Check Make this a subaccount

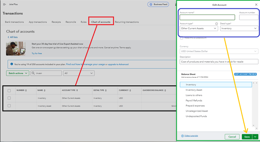[182, 38]
